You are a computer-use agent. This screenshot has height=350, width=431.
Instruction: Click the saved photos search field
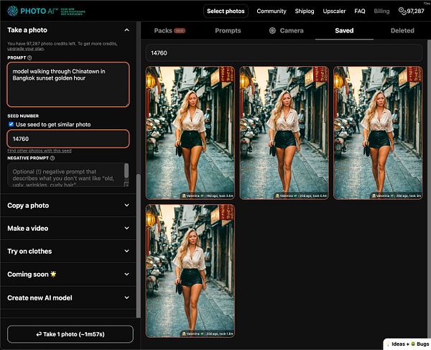click(284, 52)
